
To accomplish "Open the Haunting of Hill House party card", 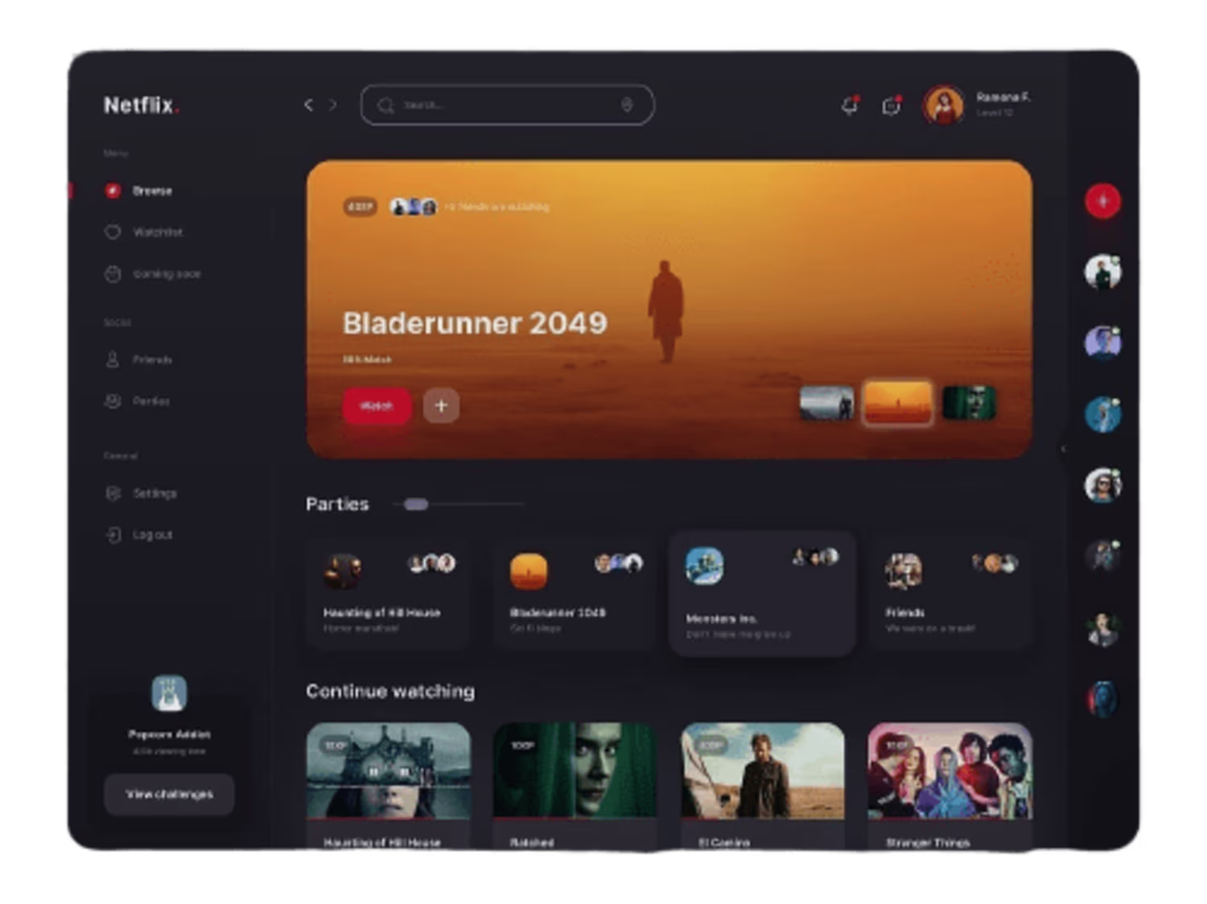I will point(388,593).
